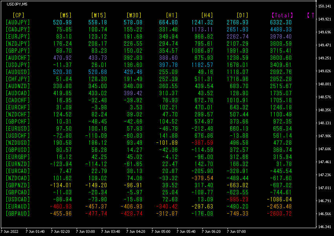This screenshot has width=334, height=236.
Task: Select the [GBPCAD] row label
Action: click(18, 192)
